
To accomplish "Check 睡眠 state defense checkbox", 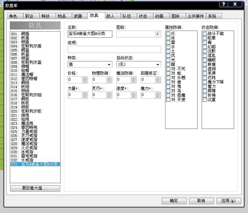I will click(x=205, y=60).
